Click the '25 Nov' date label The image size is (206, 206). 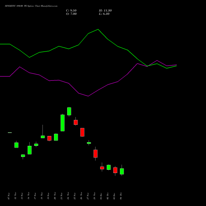click(x=75, y=196)
